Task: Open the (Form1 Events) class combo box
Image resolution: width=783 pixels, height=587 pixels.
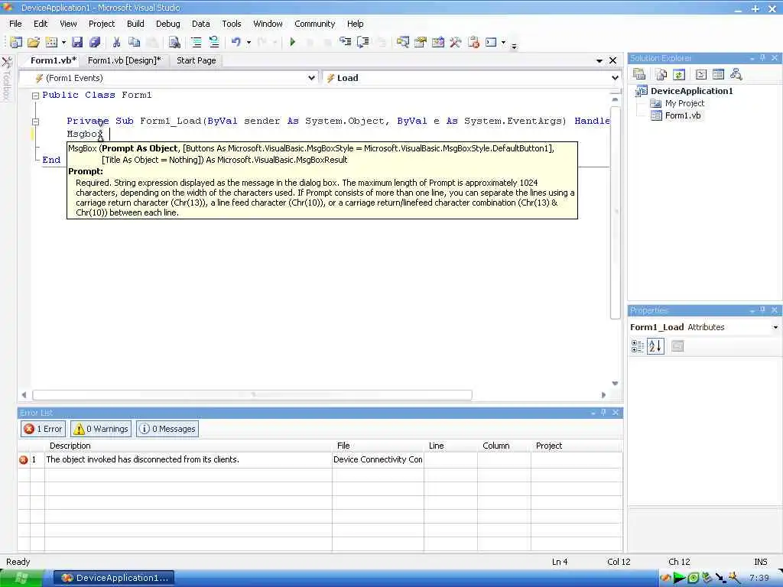Action: pyautogui.click(x=168, y=78)
